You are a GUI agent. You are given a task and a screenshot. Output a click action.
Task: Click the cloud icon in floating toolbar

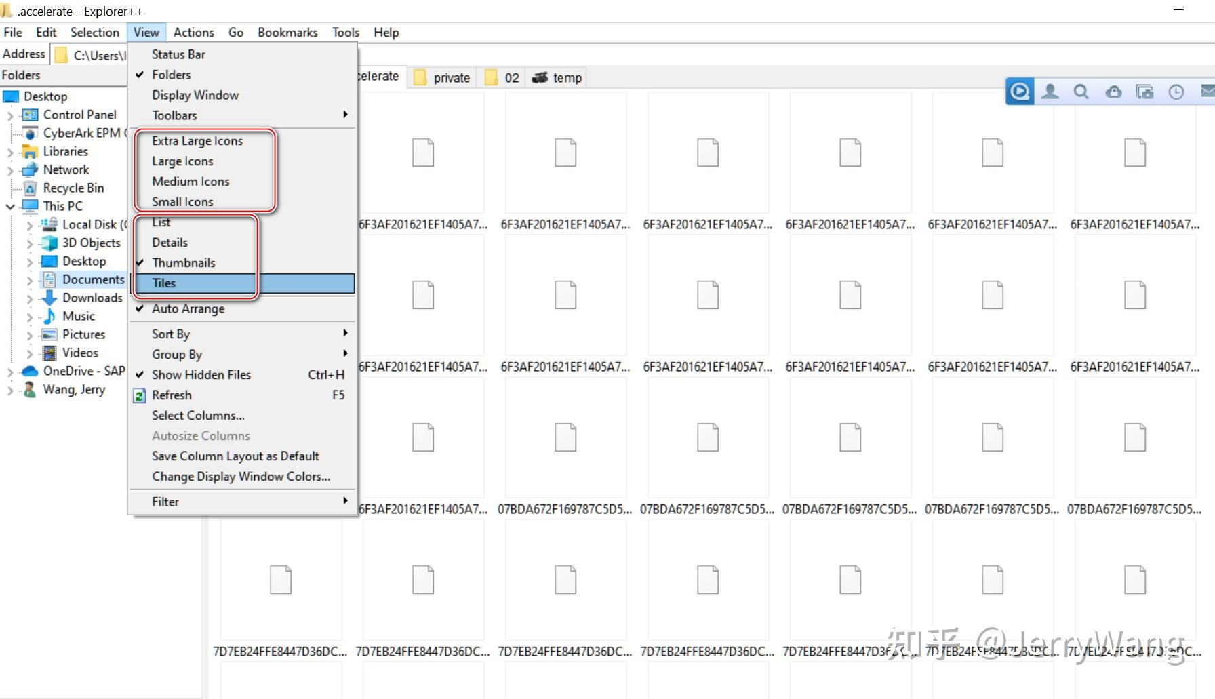(1113, 92)
